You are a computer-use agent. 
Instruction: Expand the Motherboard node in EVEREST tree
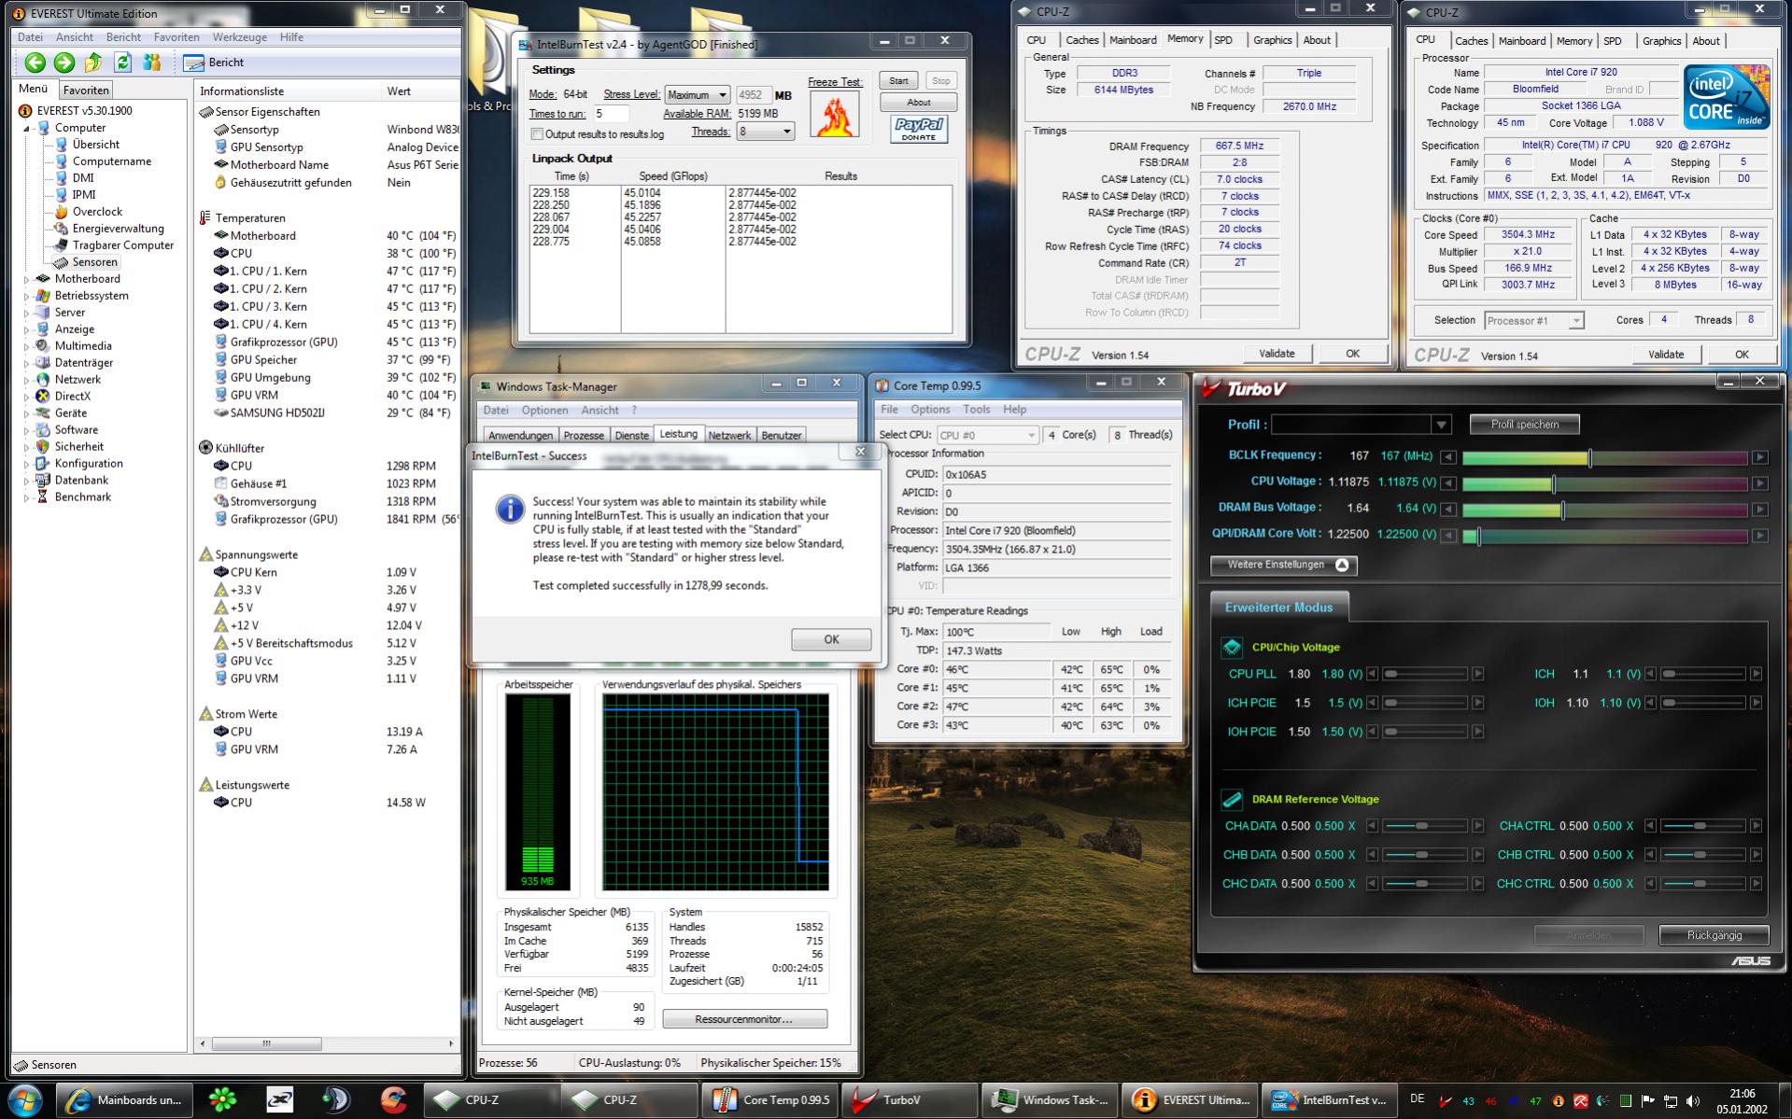pos(27,279)
